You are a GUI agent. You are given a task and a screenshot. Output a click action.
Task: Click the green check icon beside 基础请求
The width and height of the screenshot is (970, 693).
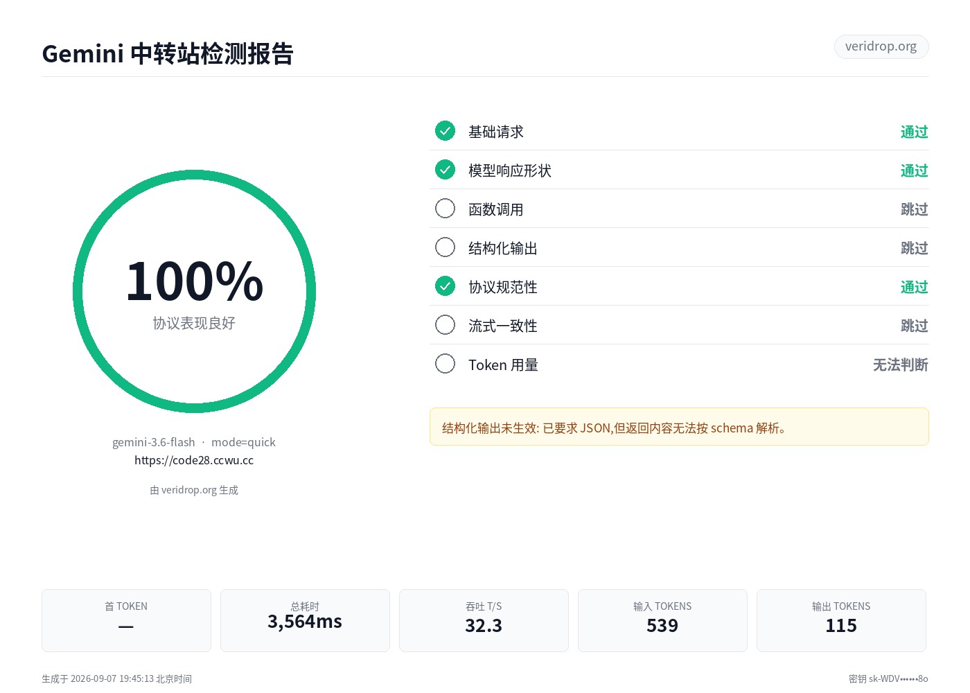click(445, 131)
